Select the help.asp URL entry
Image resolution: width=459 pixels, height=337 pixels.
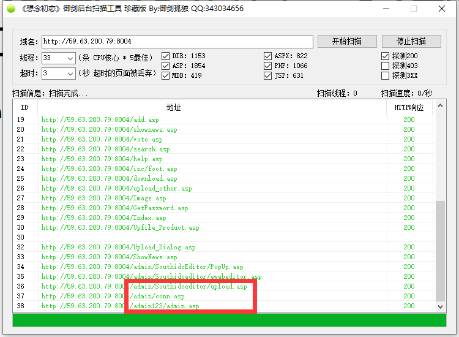(102, 159)
